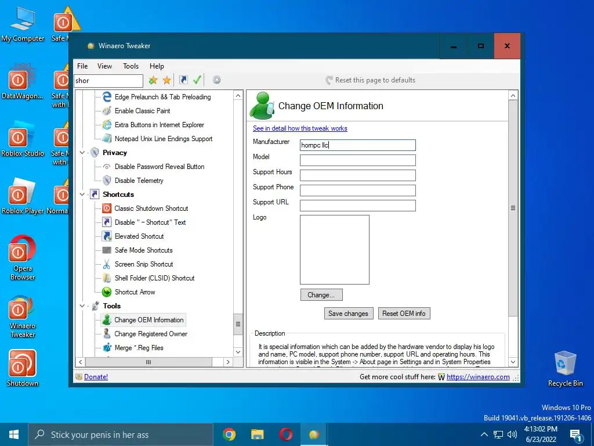Click the Edge Prelaunch icon in tree
This screenshot has height=446, width=594.
(x=107, y=97)
